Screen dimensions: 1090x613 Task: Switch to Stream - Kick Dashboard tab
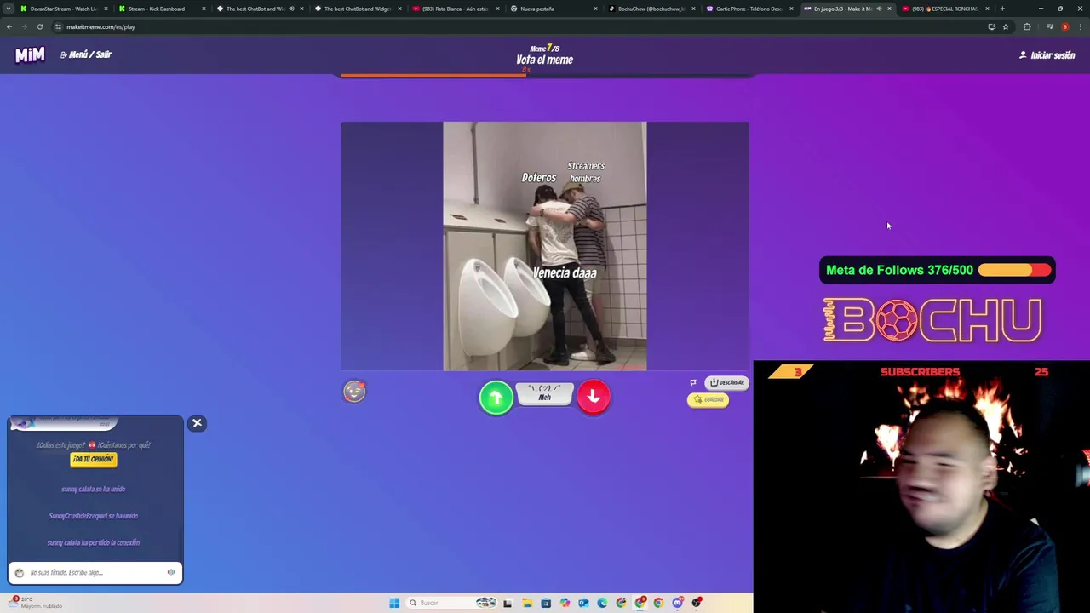(162, 9)
